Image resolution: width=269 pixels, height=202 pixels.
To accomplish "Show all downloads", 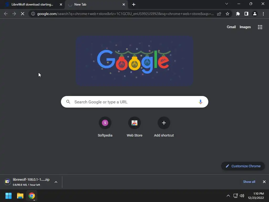I will [x=249, y=182].
